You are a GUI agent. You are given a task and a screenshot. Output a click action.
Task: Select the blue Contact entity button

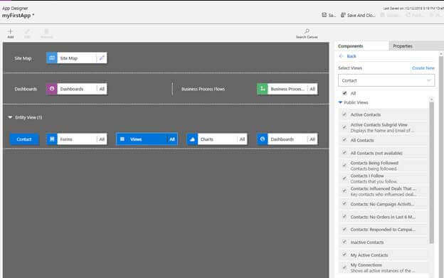coord(24,139)
